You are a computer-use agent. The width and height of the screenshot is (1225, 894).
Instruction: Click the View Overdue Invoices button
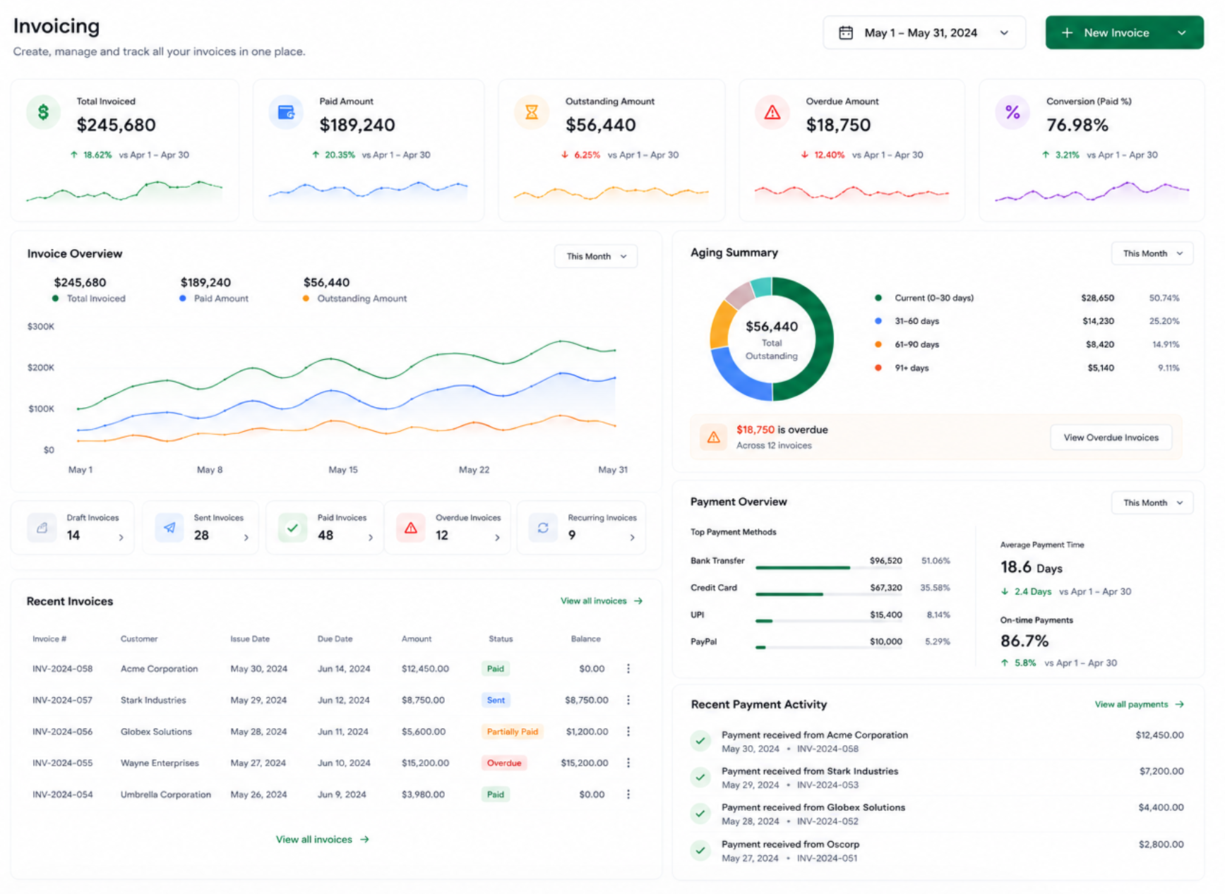(x=1111, y=437)
